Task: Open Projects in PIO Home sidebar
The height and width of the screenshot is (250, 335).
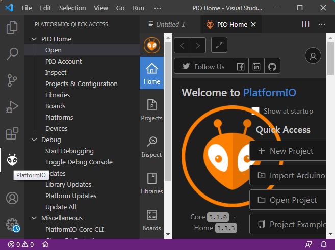Action: [151, 110]
